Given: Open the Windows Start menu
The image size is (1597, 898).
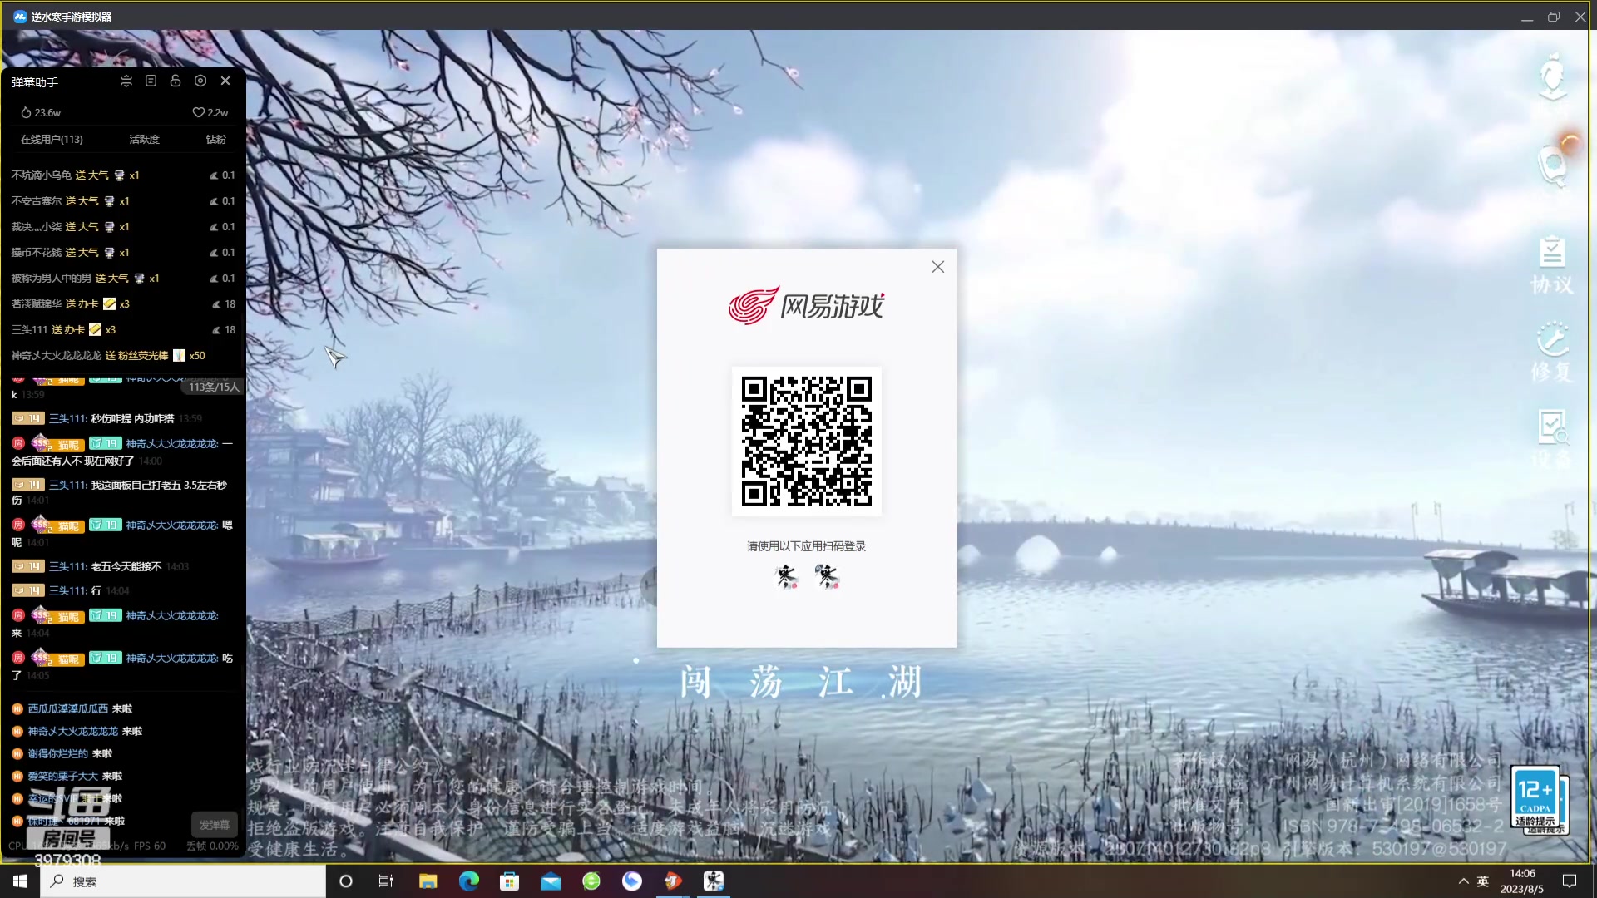Looking at the screenshot, I should point(20,881).
